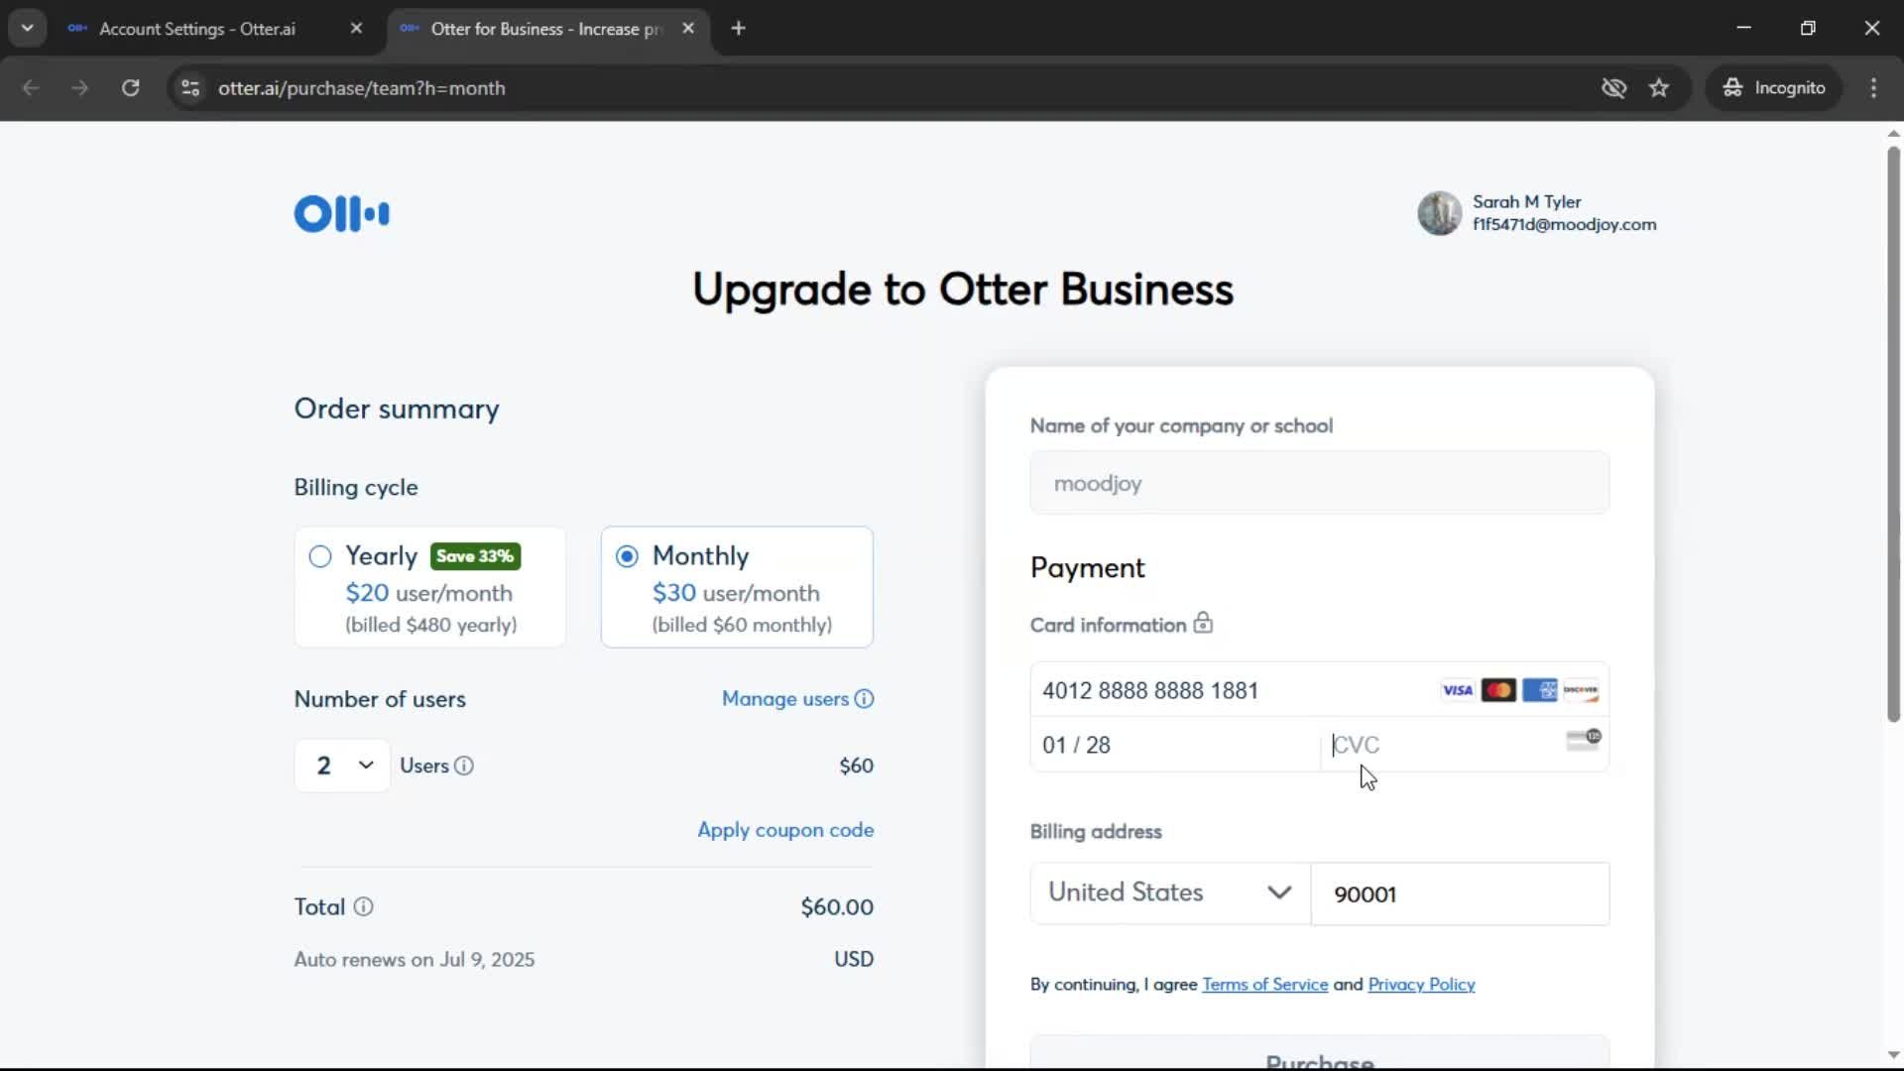This screenshot has height=1071, width=1904.
Task: Click the Total info icon
Action: [x=364, y=906]
